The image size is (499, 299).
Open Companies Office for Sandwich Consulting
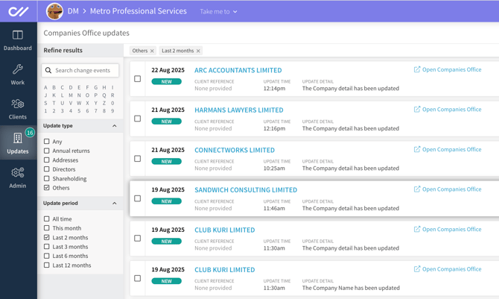[448, 189]
